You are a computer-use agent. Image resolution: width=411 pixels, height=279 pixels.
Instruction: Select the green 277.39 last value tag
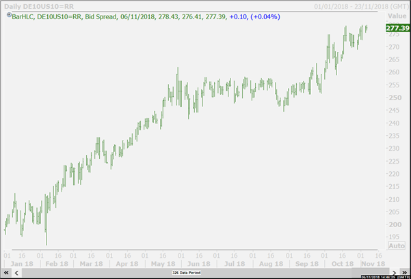397,28
